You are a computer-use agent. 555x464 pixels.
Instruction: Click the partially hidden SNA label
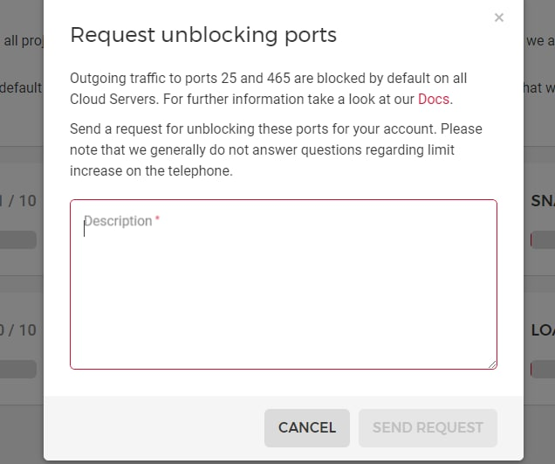coord(542,201)
